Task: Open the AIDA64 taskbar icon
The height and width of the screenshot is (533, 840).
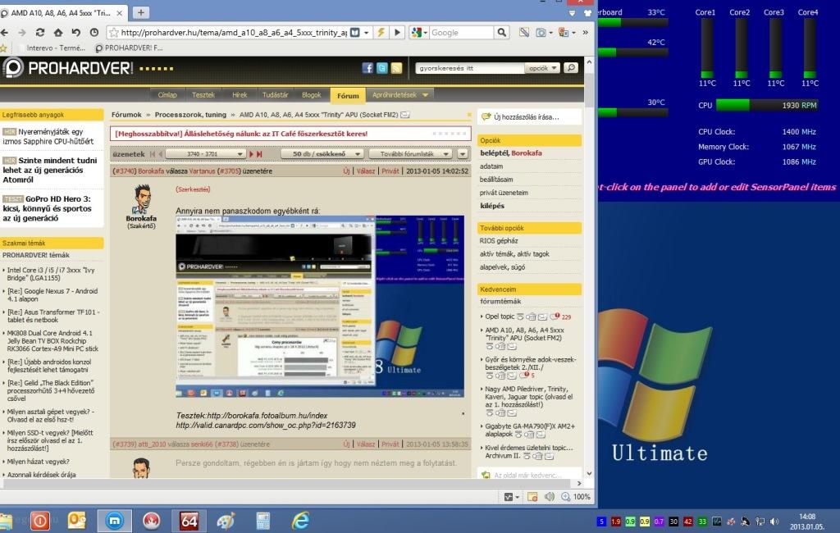Action: coord(189,521)
